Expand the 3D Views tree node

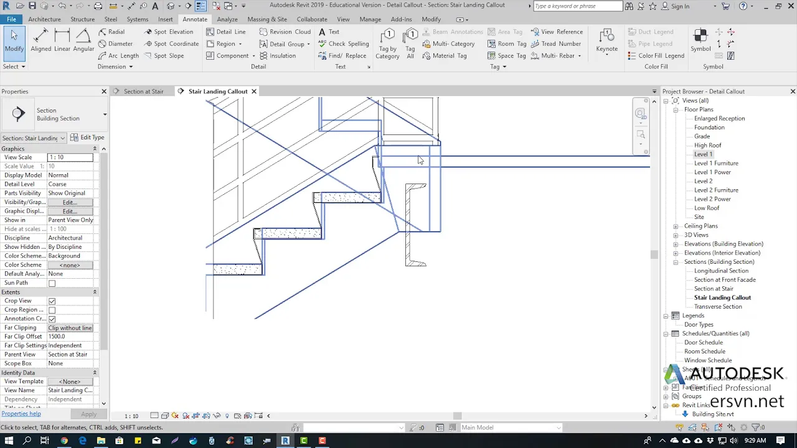point(676,235)
